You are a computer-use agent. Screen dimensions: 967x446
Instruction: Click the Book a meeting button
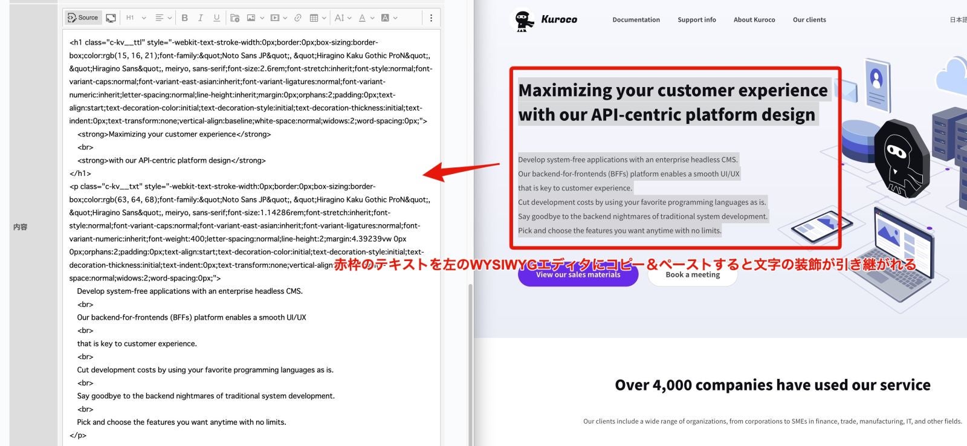(x=693, y=275)
